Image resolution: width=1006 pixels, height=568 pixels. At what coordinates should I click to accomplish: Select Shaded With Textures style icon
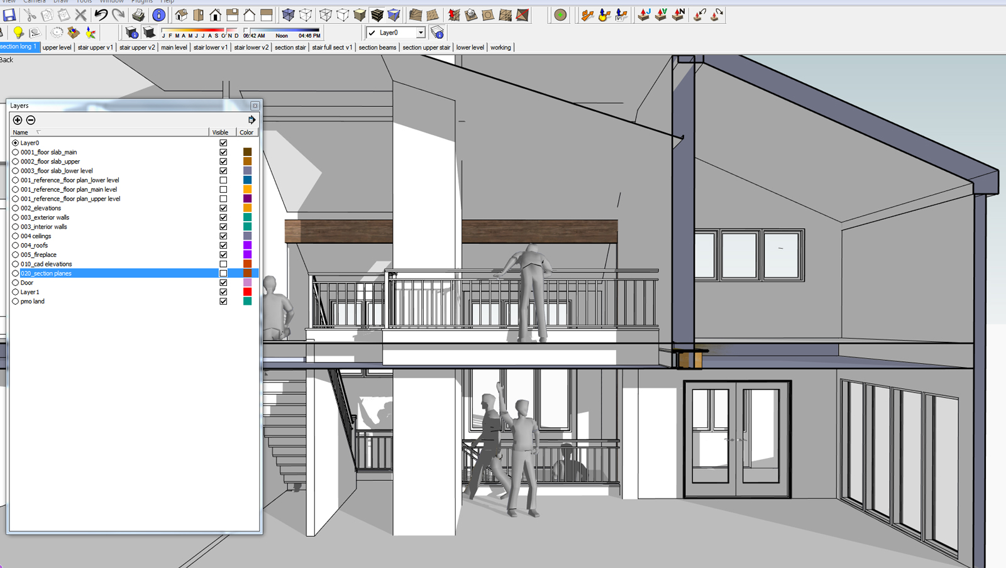(377, 14)
